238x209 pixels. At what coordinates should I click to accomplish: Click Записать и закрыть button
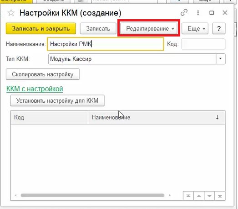click(41, 28)
